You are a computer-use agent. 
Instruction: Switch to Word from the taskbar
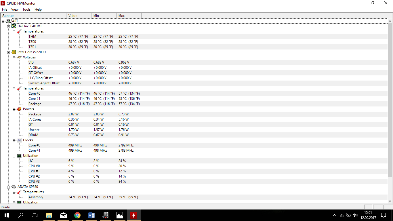91,215
